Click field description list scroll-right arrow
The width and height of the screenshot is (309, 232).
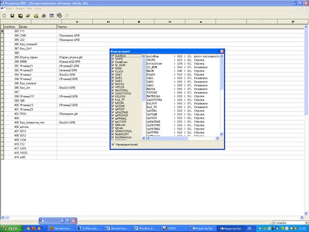point(217,138)
